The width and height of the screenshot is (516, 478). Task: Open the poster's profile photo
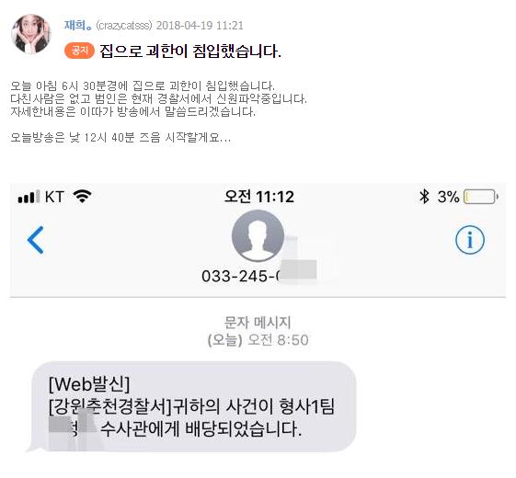click(31, 34)
